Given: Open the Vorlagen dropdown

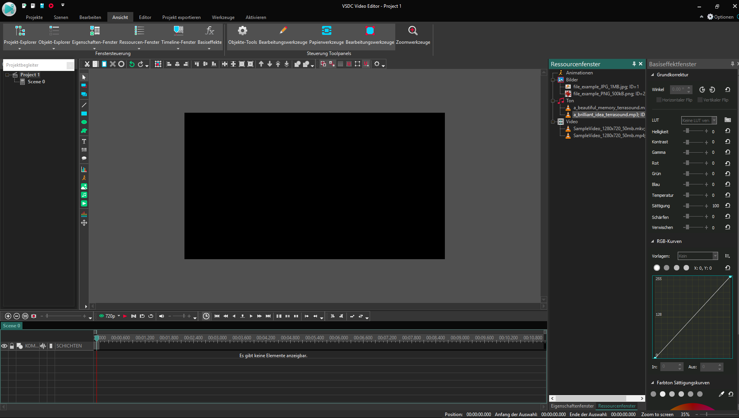Looking at the screenshot, I should coord(715,256).
